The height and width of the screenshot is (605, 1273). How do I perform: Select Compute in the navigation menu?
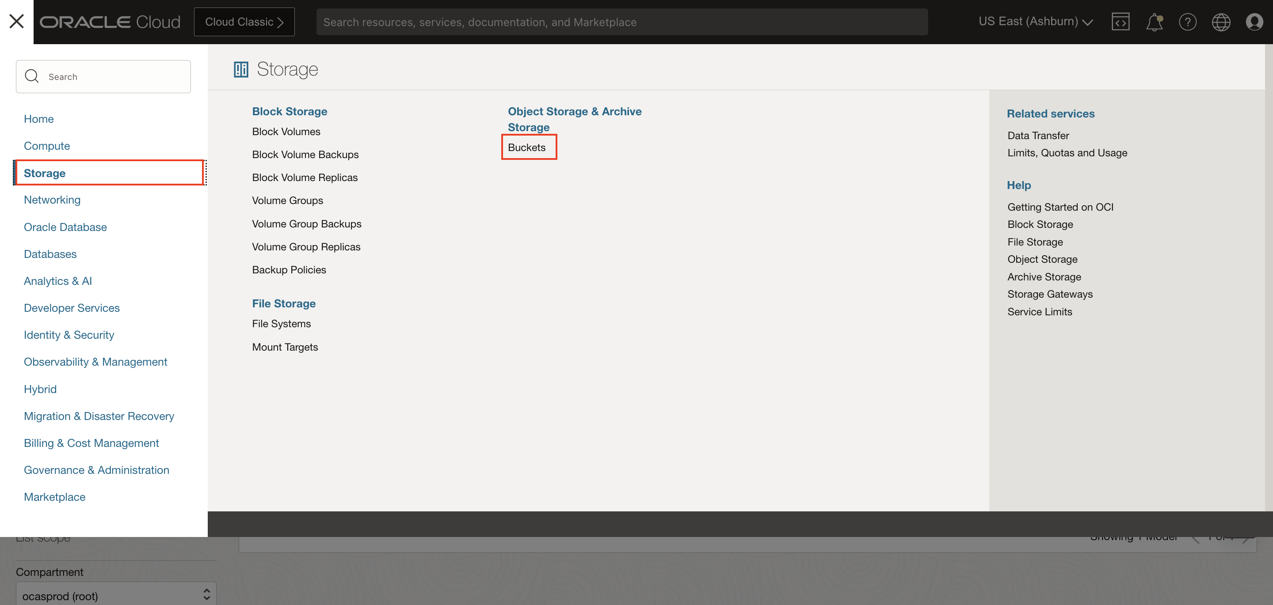pyautogui.click(x=47, y=146)
